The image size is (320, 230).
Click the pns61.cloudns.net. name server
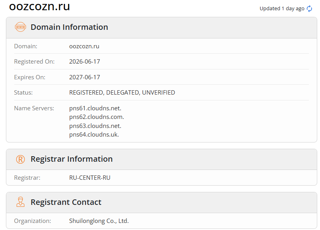(x=95, y=108)
